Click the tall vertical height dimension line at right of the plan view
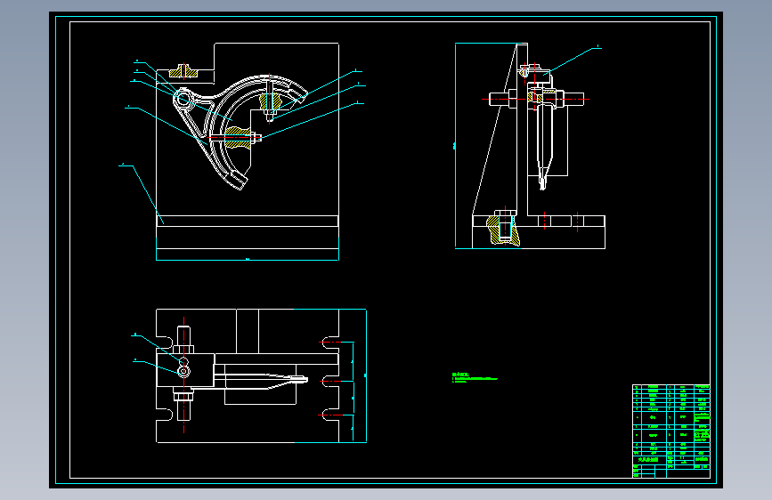This screenshot has width=772, height=500. [366, 375]
